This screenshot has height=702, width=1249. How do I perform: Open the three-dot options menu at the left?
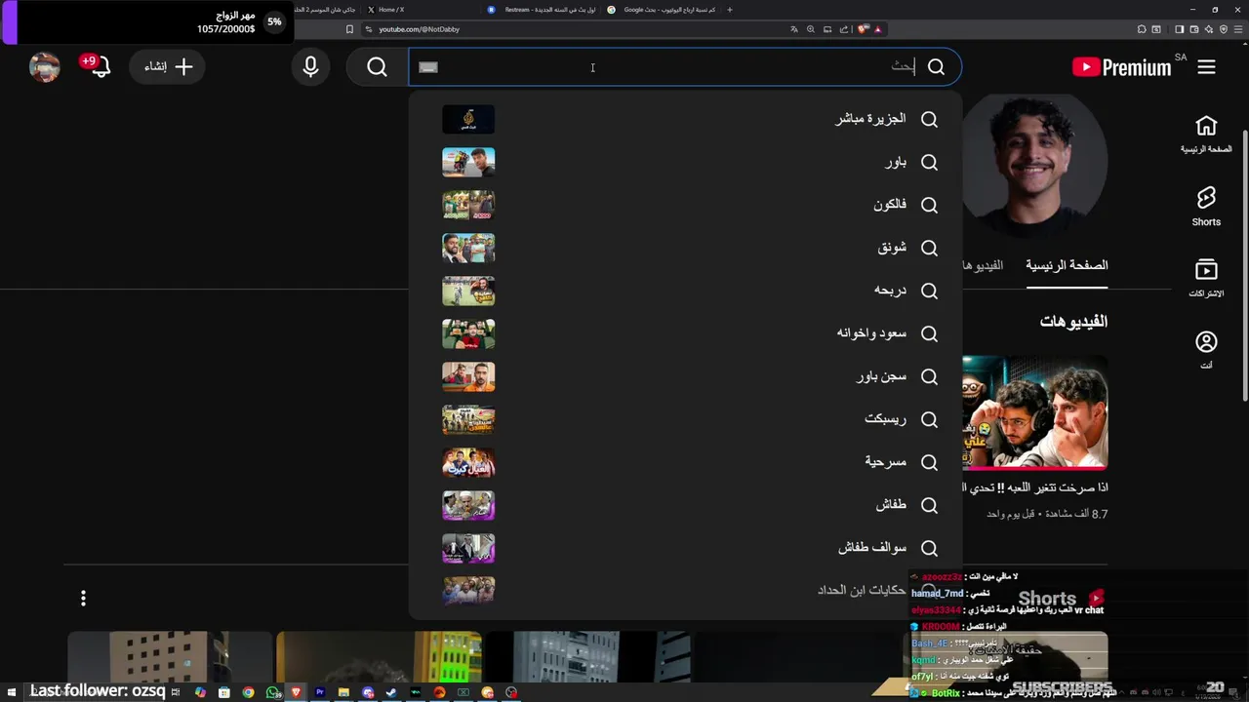coord(83,598)
